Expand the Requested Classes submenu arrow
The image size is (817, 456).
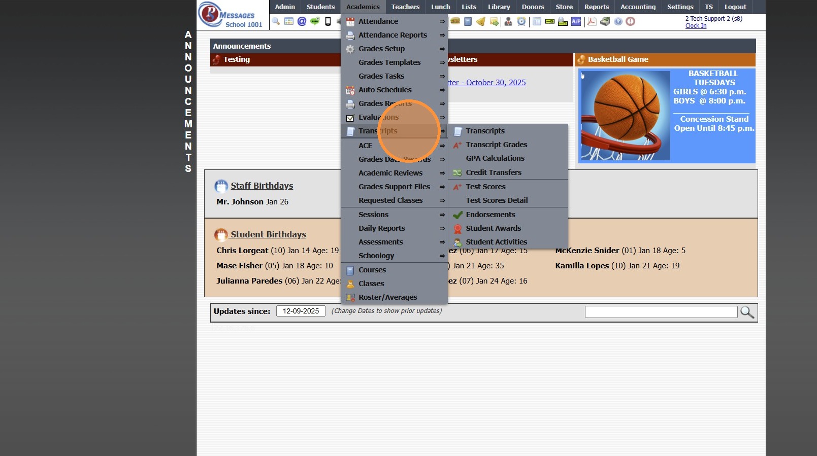442,200
